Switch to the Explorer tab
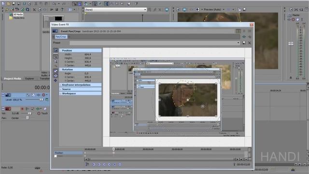The height and width of the screenshot is (174, 309). (x=29, y=78)
